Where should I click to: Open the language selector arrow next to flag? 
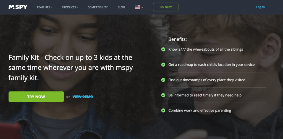point(142,7)
